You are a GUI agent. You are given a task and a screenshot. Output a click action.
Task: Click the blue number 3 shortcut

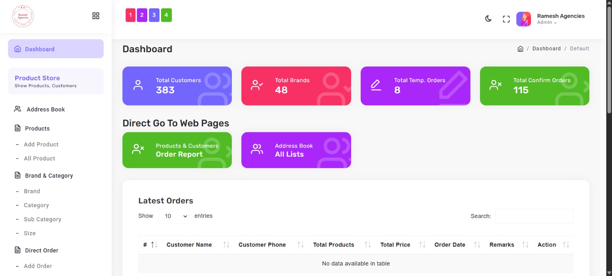[154, 15]
